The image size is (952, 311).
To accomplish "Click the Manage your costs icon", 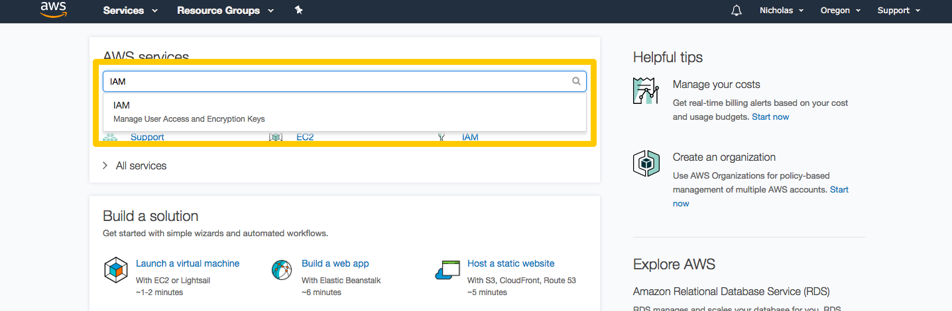I will 646,91.
